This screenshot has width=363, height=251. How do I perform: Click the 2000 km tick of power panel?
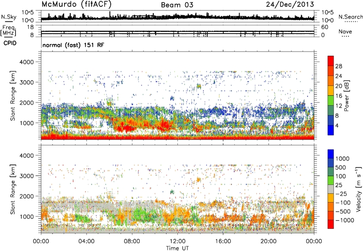point(26,103)
